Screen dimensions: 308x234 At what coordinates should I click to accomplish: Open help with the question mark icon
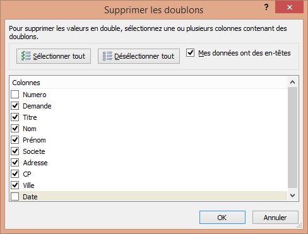tap(266, 8)
